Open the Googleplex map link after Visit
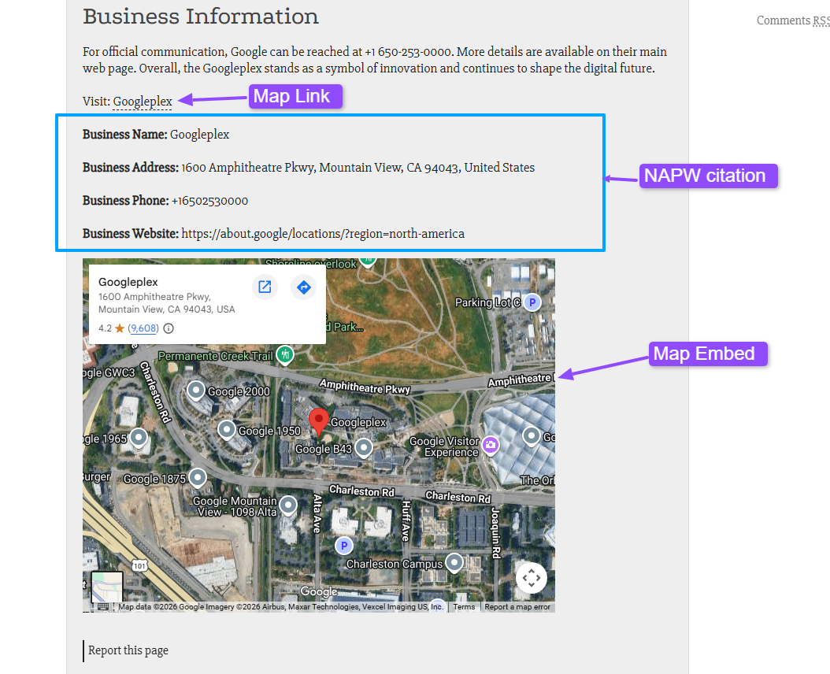Image resolution: width=830 pixels, height=674 pixels. (143, 101)
